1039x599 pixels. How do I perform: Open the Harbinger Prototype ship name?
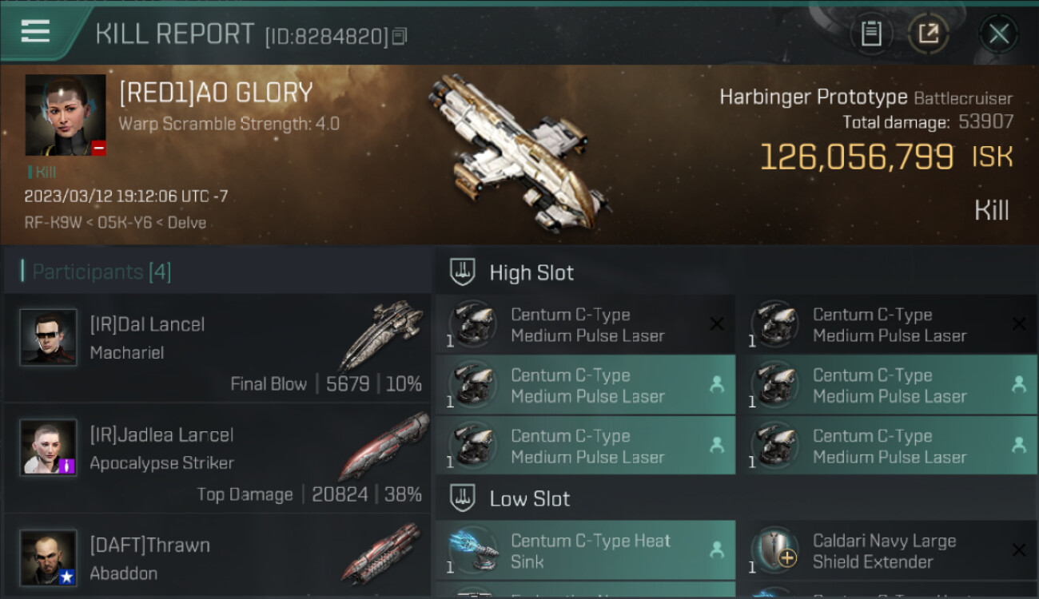tap(813, 97)
